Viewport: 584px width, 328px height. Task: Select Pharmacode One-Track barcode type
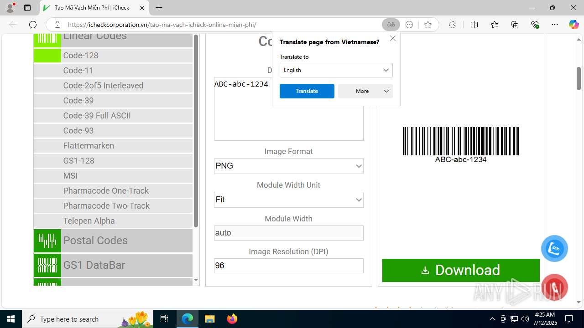(113, 191)
